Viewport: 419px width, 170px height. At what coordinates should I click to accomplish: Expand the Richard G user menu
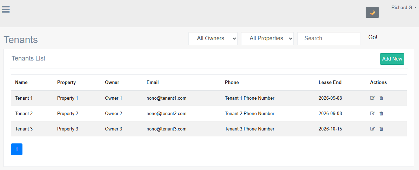coord(404,8)
